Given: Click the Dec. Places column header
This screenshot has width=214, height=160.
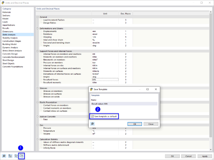Looking at the screenshot, I should point(126,13).
